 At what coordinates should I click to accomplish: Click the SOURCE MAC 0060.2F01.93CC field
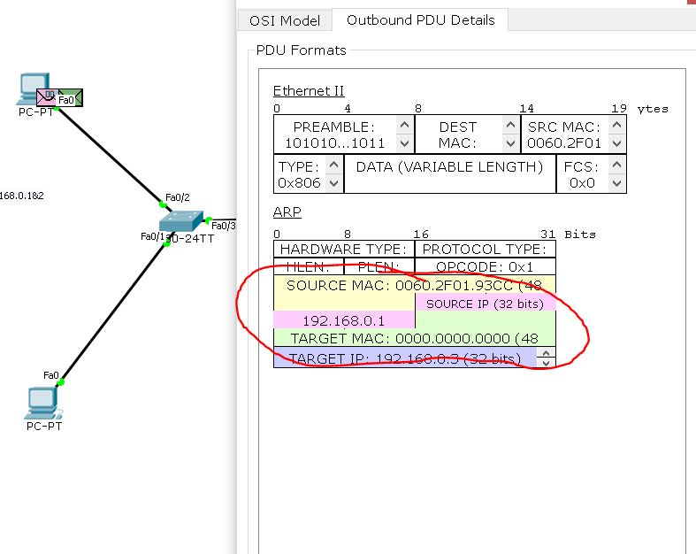coord(414,285)
